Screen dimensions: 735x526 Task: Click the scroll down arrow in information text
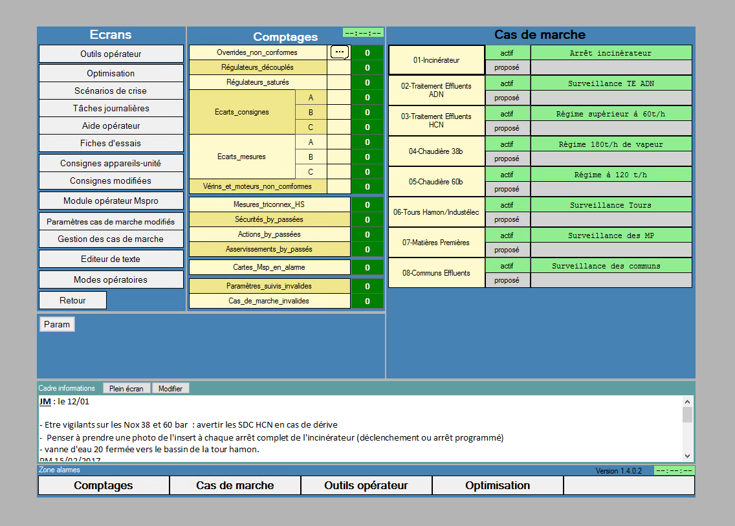(x=687, y=455)
